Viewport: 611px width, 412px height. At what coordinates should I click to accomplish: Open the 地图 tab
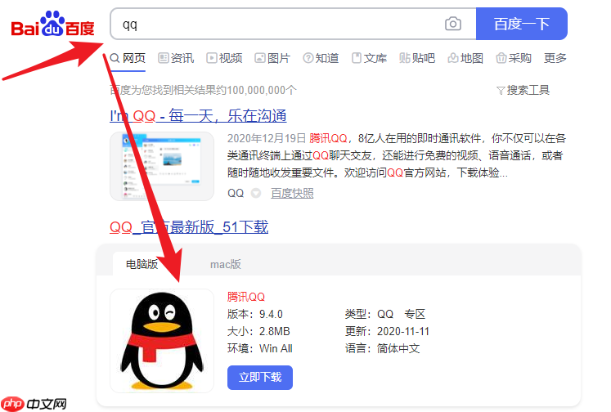tap(465, 58)
